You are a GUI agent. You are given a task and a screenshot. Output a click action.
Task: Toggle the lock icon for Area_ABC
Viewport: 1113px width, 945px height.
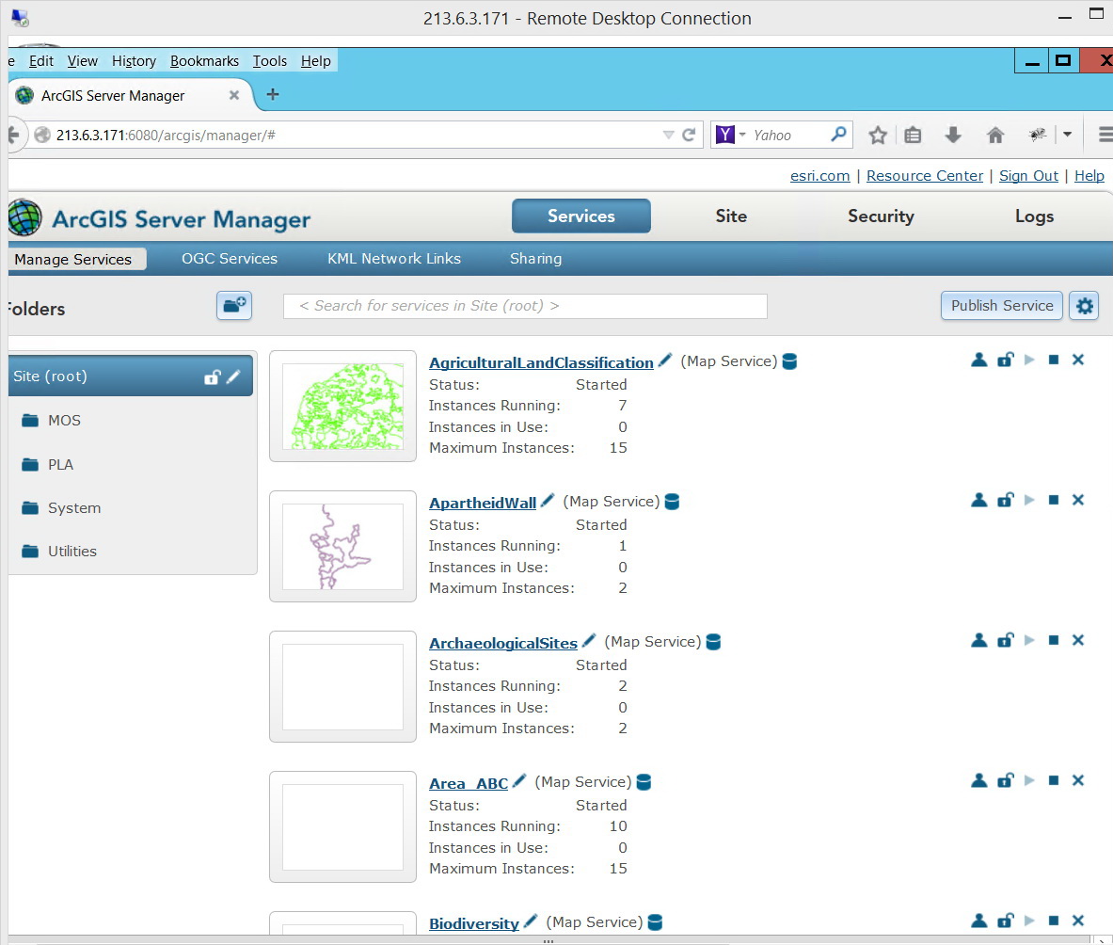[1005, 780]
